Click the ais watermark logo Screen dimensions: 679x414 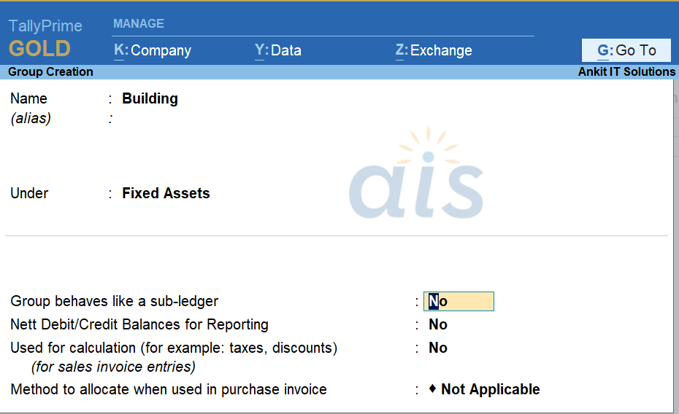(x=416, y=179)
